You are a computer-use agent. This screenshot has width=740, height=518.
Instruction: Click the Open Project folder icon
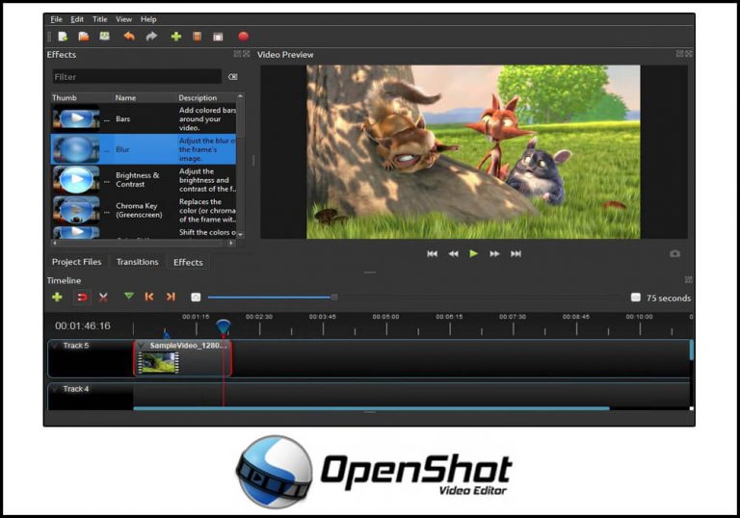84,37
